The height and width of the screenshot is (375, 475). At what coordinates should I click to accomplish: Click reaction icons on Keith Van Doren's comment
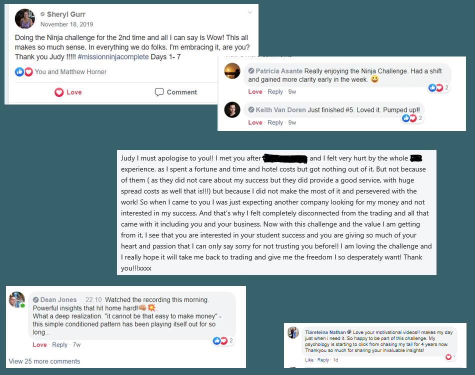410,118
